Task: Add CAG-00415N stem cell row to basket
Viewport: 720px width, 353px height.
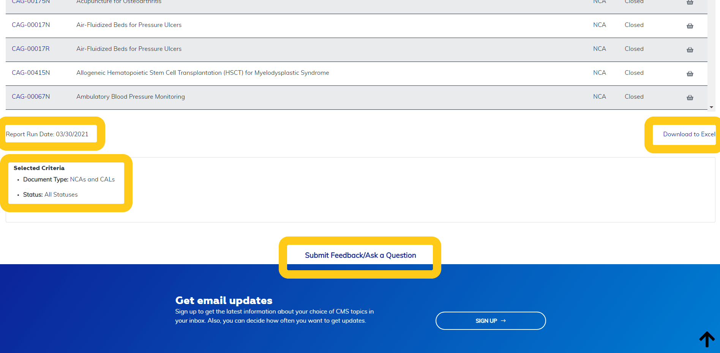Action: pos(690,74)
